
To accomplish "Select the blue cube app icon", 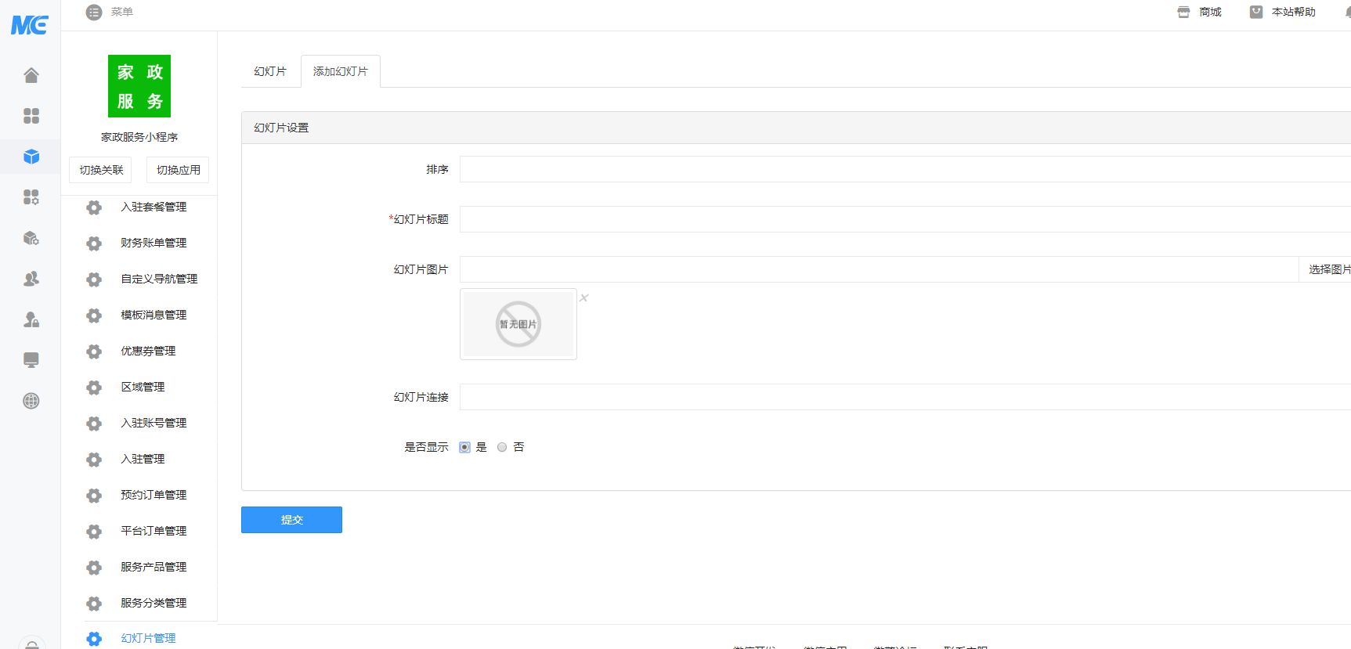I will coord(31,157).
